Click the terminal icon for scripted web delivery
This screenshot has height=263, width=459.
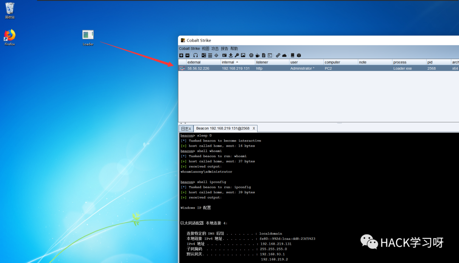point(270,55)
